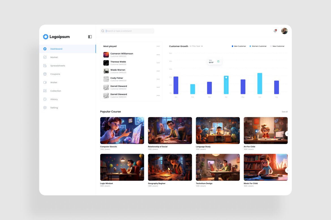The width and height of the screenshot is (331, 220).
Task: Toggle the sidebar collapse control near Logoipsum
Action: coord(90,37)
